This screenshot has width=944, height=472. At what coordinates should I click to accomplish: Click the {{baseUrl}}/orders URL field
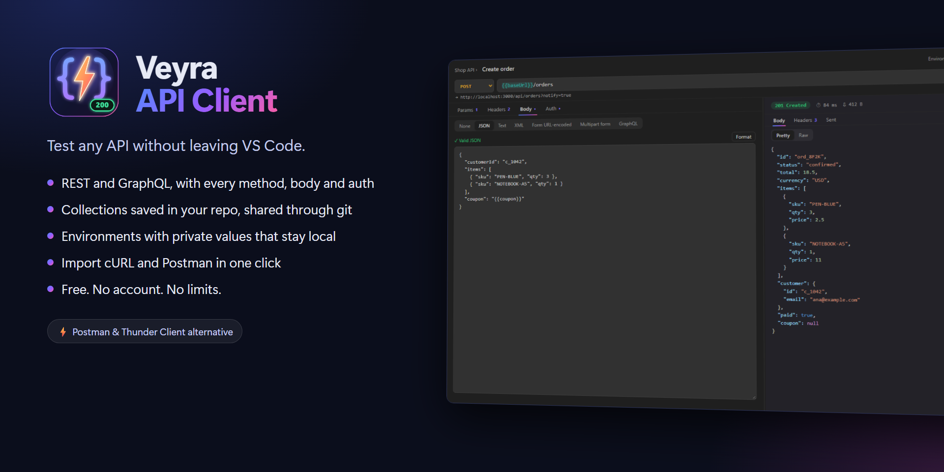tap(720, 81)
